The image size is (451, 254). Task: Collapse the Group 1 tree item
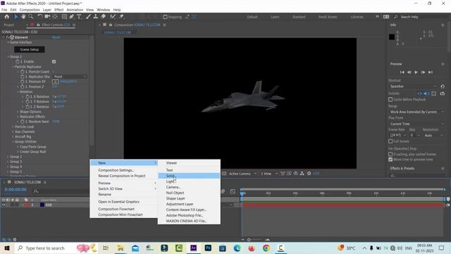pos(8,56)
